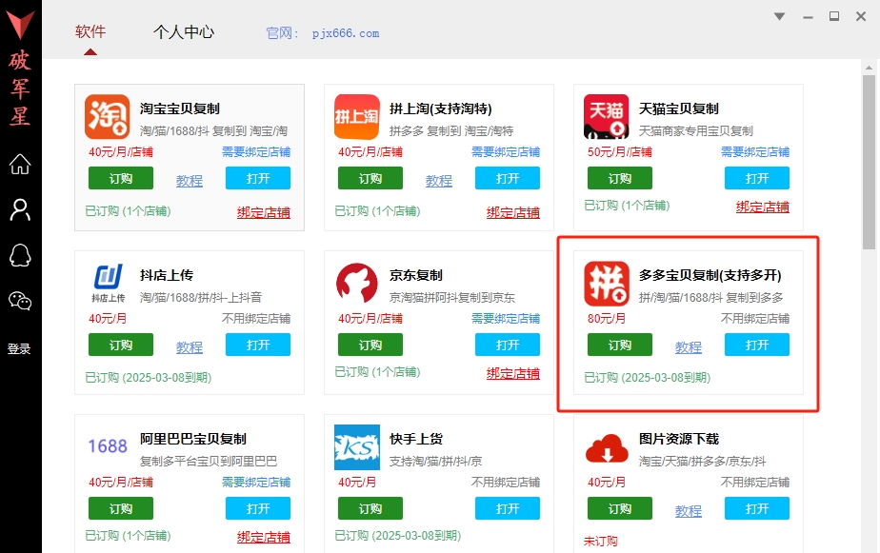Open the 教程 link for 抖店上传
Image resolution: width=880 pixels, height=553 pixels.
tap(190, 347)
